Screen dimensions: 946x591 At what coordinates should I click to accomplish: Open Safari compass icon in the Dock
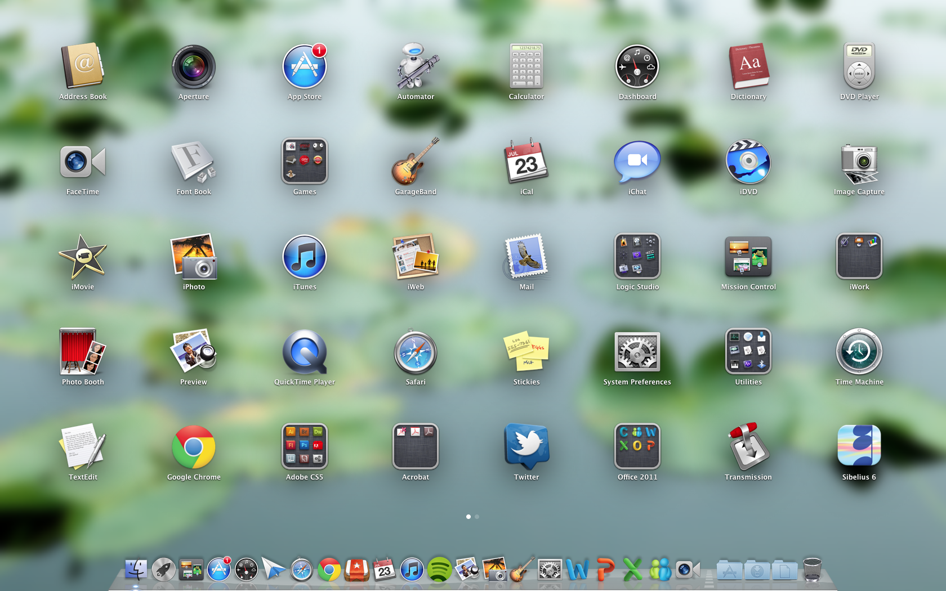(x=301, y=570)
